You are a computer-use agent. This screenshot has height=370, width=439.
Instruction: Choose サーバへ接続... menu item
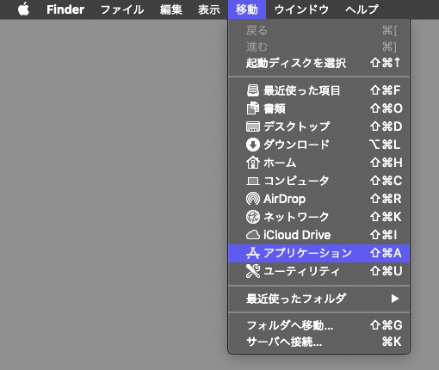[x=318, y=342]
